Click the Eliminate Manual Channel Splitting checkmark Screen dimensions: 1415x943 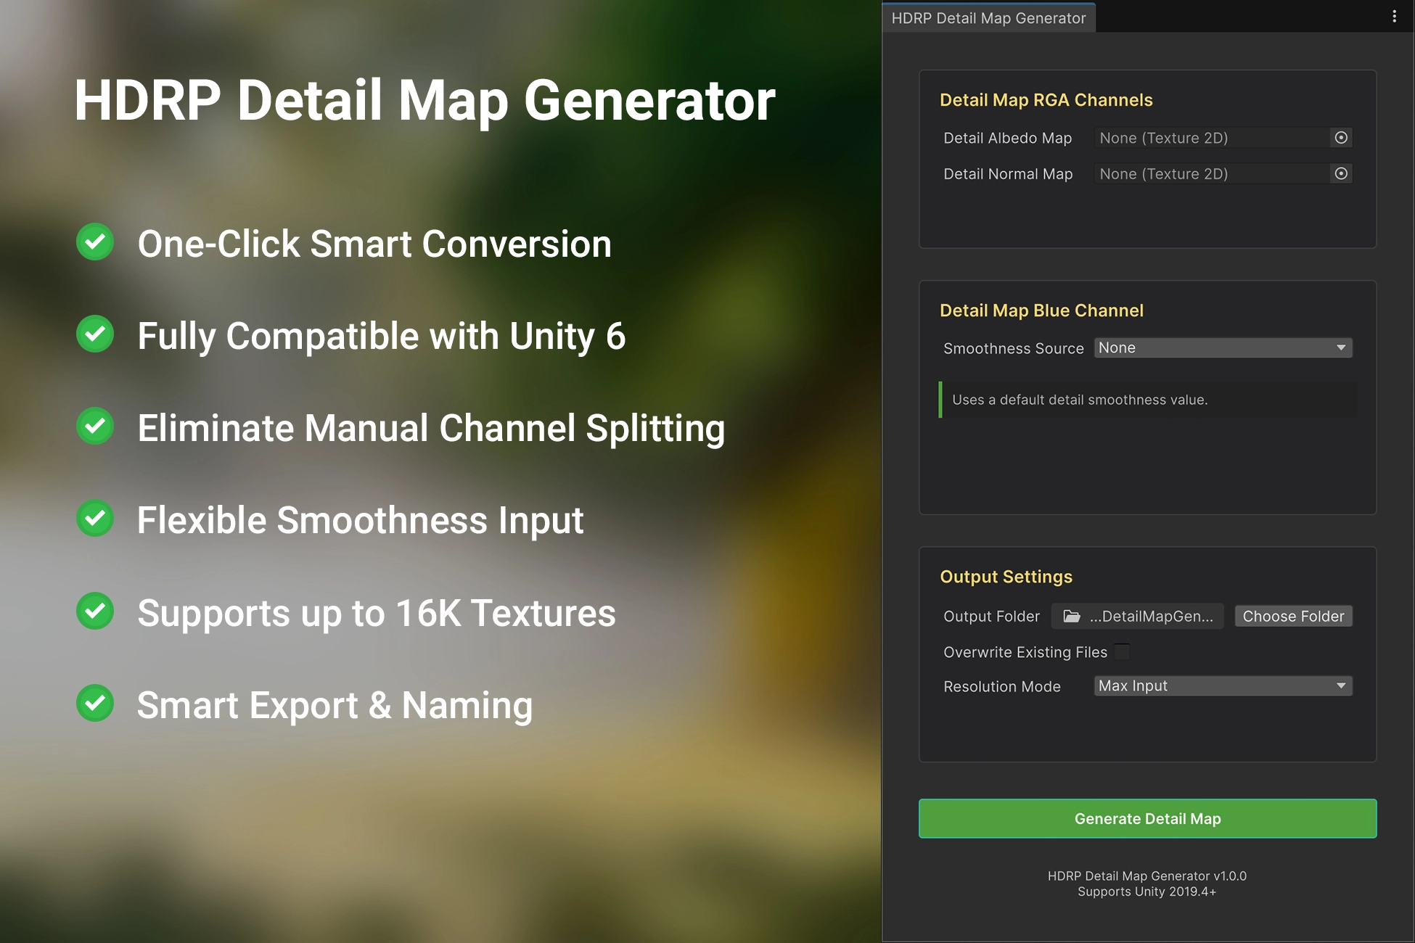(95, 427)
